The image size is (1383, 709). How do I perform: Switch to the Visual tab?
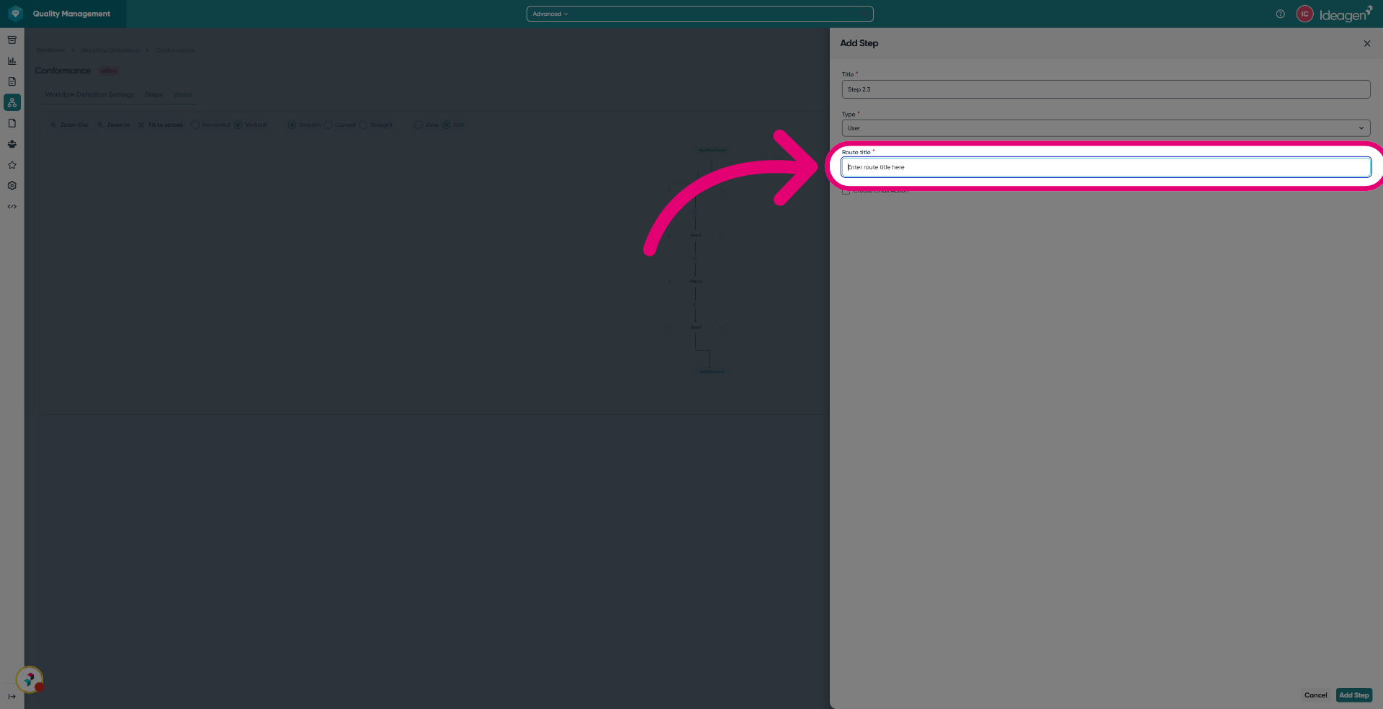182,94
